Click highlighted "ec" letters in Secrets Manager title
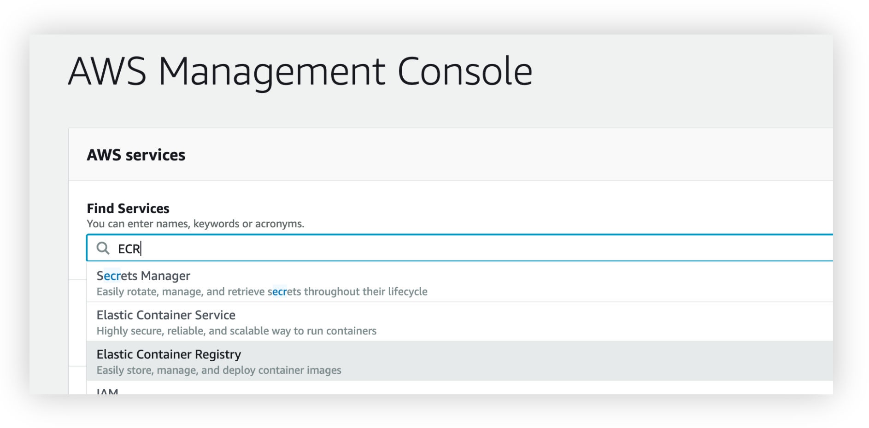 (112, 276)
